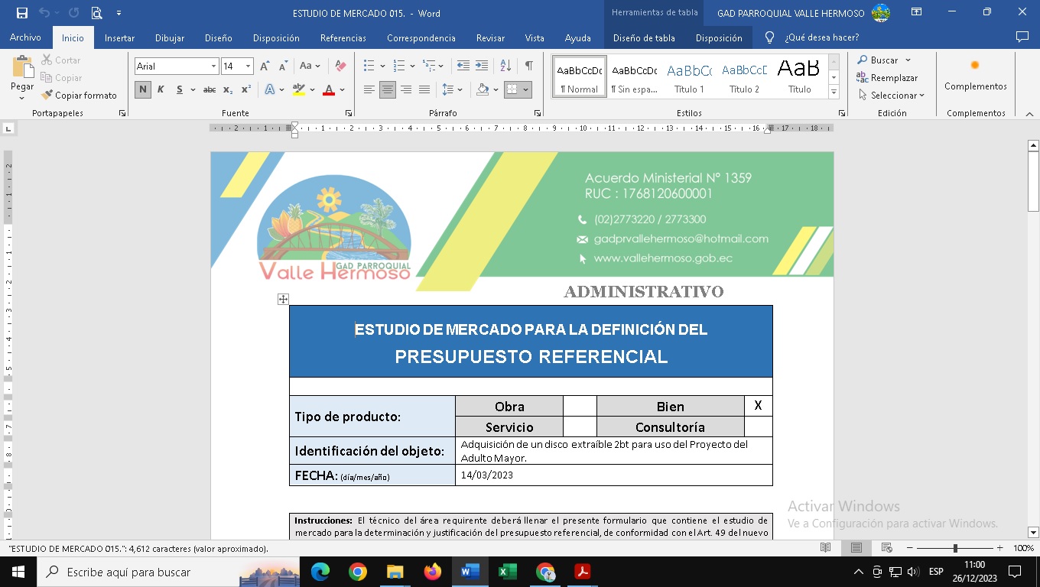This screenshot has height=587, width=1040.
Task: Expand the font size dropdown
Action: click(x=248, y=66)
